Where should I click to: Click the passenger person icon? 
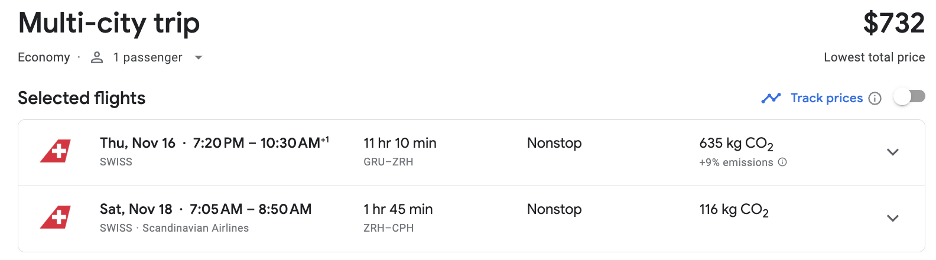97,57
